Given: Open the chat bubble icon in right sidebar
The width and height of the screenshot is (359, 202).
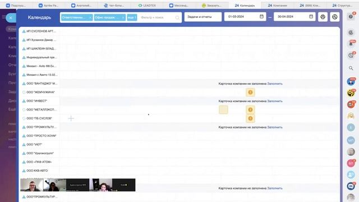Looking at the screenshot, I should pyautogui.click(x=351, y=186).
